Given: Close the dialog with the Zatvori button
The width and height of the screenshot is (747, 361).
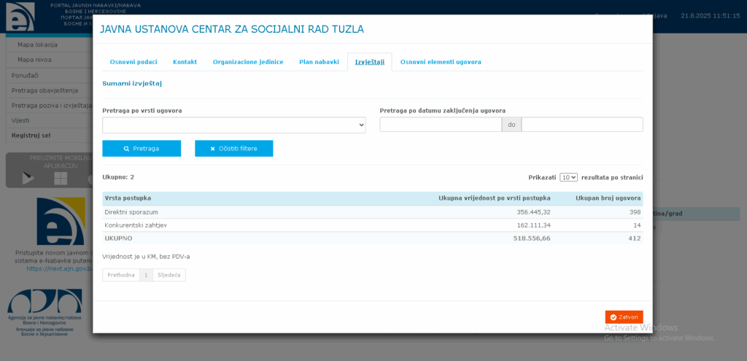Looking at the screenshot, I should click(x=624, y=317).
